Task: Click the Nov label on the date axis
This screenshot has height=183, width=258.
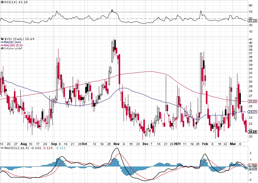Action: point(116,144)
